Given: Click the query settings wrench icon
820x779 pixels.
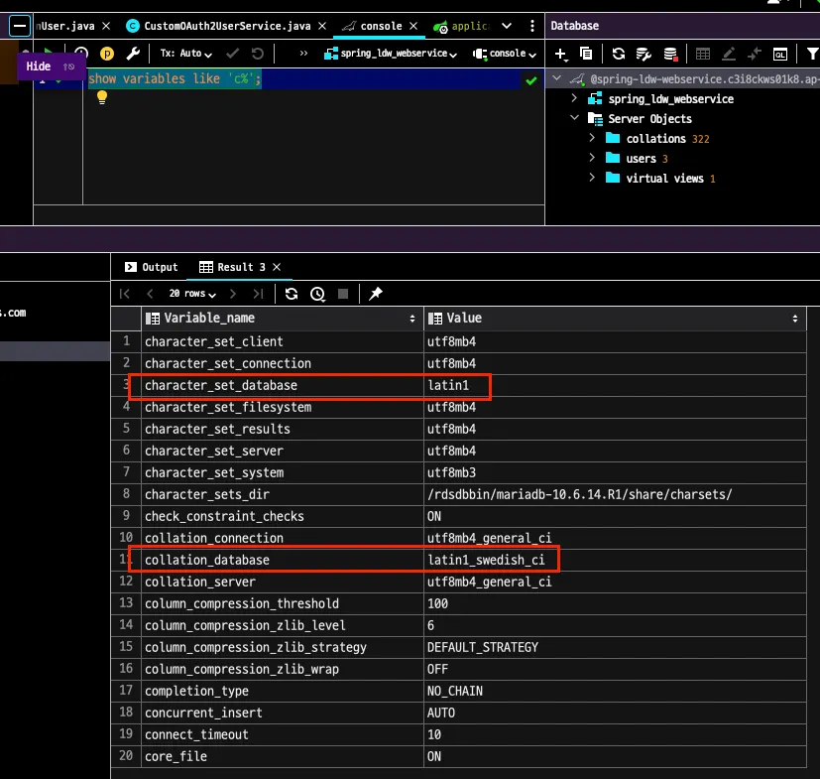Looking at the screenshot, I should pos(134,54).
